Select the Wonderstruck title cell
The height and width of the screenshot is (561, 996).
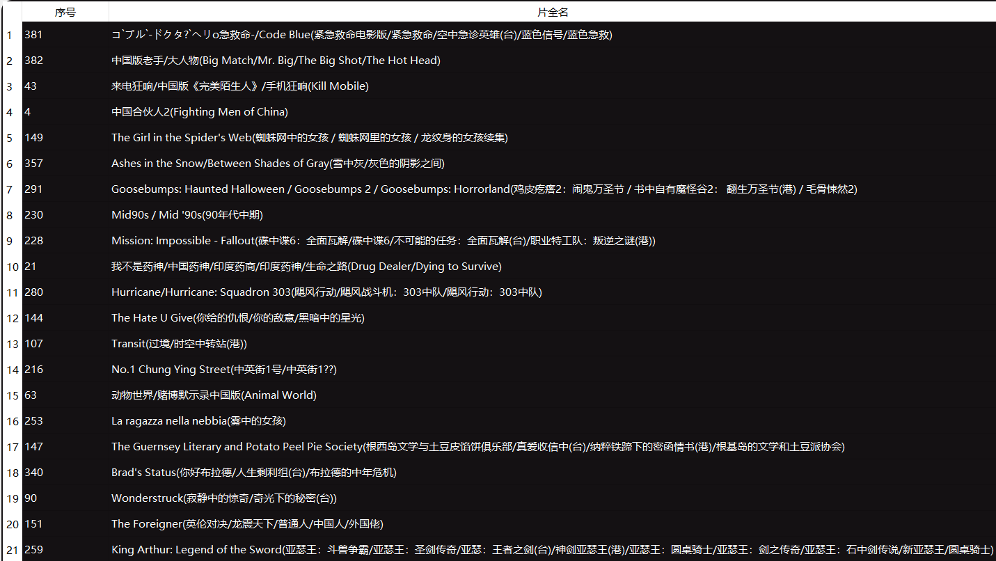point(553,498)
